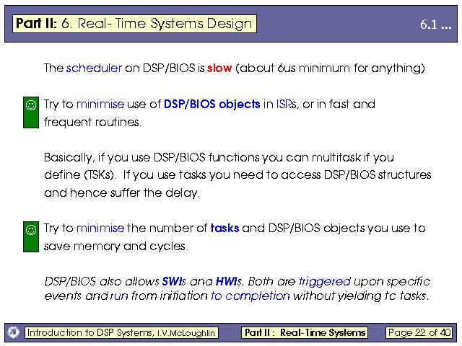Viewport: 462px width, 346px height.
Task: Click "Part II : Real-Time Systems" footer box
Action: click(305, 332)
